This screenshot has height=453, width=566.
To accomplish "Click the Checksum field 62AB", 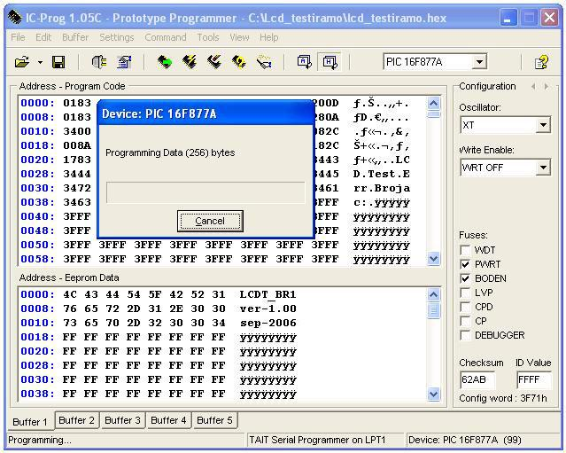I will pos(477,379).
